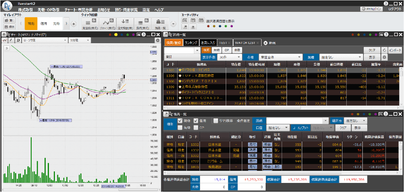Open help in the 銘柄一覧 title bar

386,34
